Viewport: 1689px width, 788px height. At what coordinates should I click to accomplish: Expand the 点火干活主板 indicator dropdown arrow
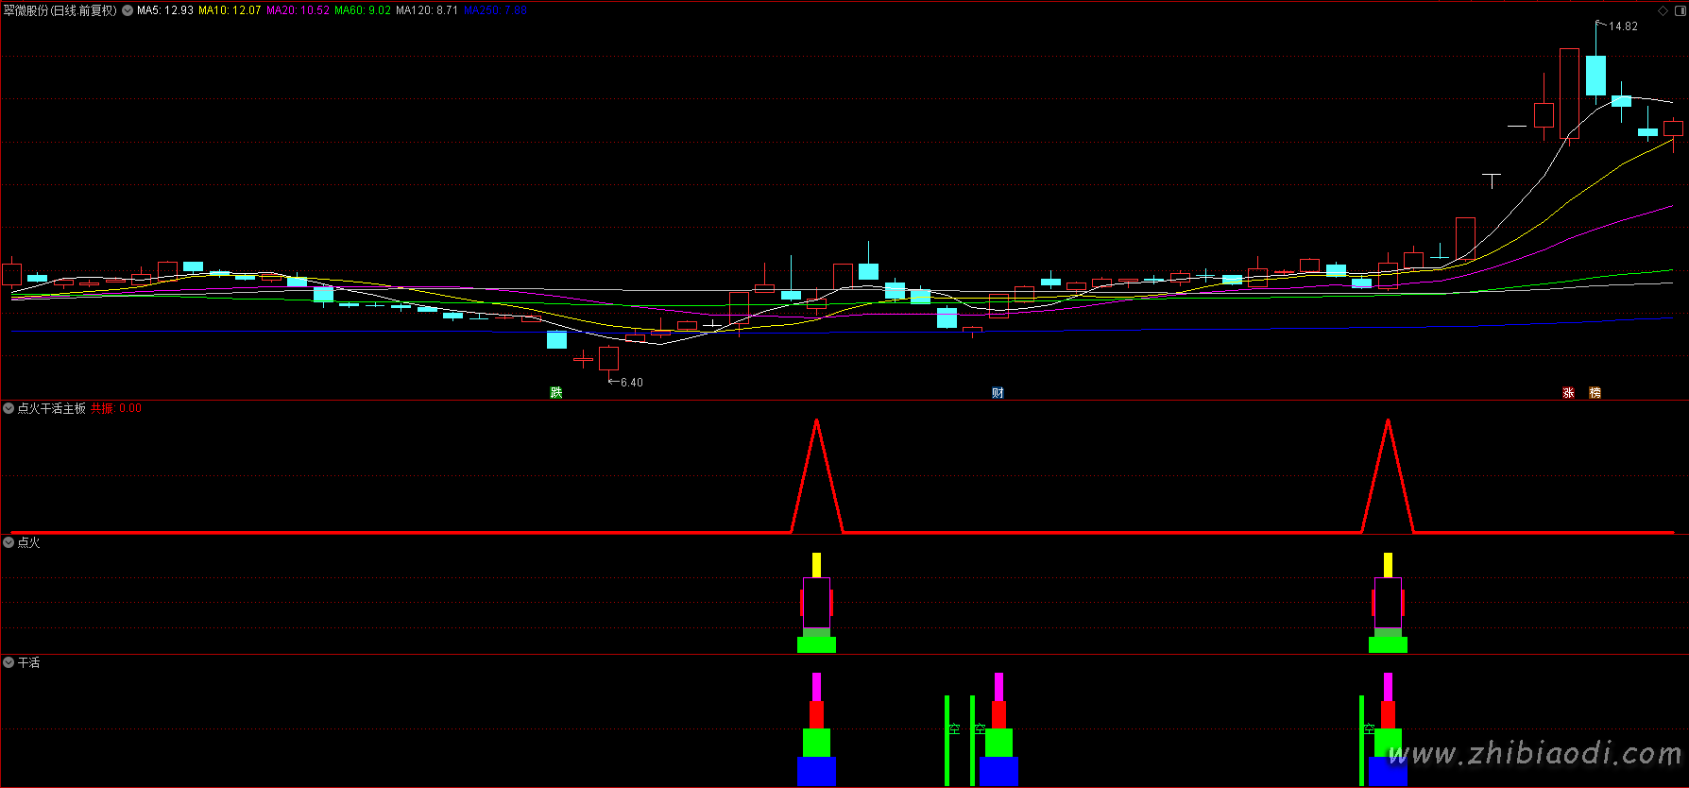(x=9, y=408)
